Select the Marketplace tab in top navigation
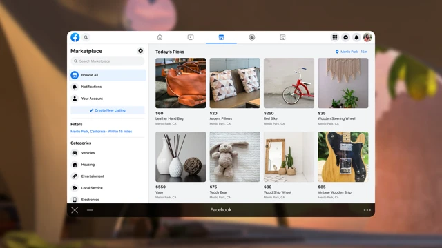 (x=221, y=37)
